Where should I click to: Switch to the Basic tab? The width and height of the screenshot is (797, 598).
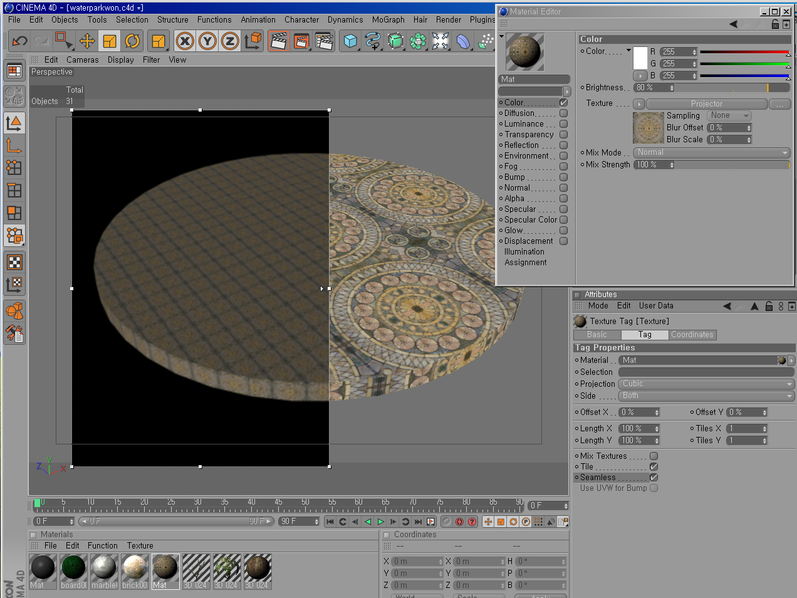coord(597,335)
